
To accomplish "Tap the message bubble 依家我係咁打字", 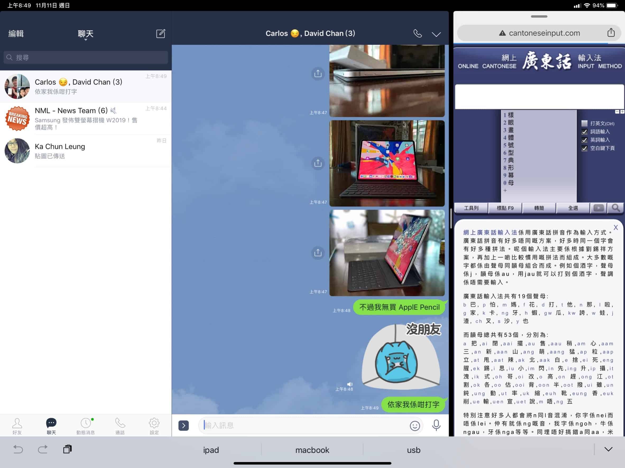I will [413, 404].
